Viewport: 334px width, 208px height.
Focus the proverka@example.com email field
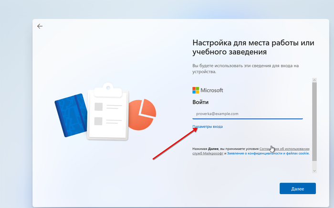click(x=247, y=113)
